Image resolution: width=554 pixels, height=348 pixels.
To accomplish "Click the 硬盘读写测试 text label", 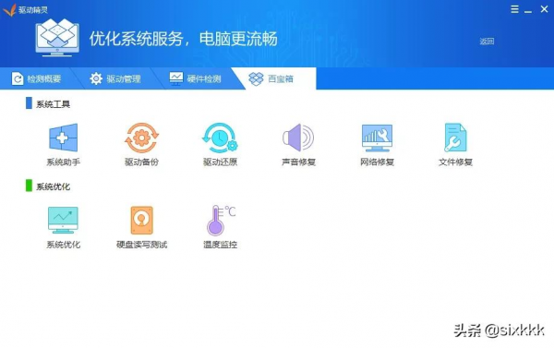I will coord(141,245).
